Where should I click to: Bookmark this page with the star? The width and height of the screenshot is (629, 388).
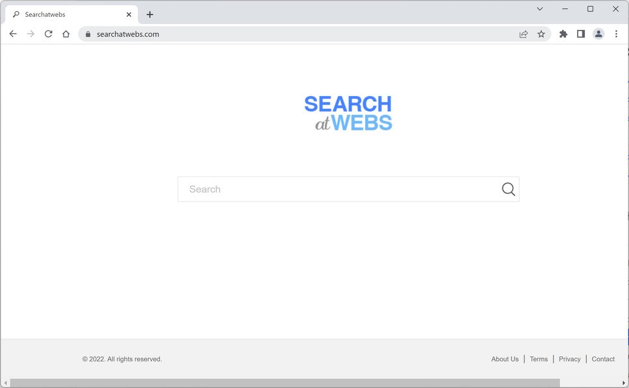541,34
